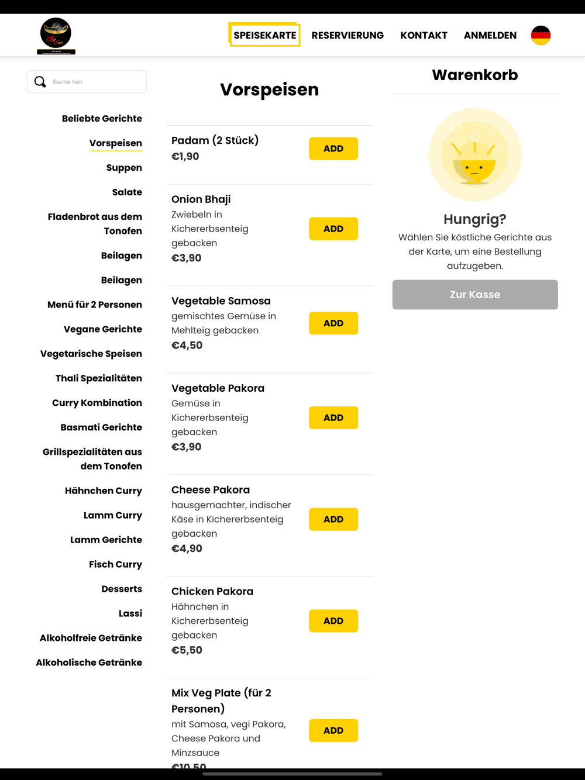Image resolution: width=585 pixels, height=780 pixels.
Task: Add Chicken Pakora to cart
Action: coord(333,621)
